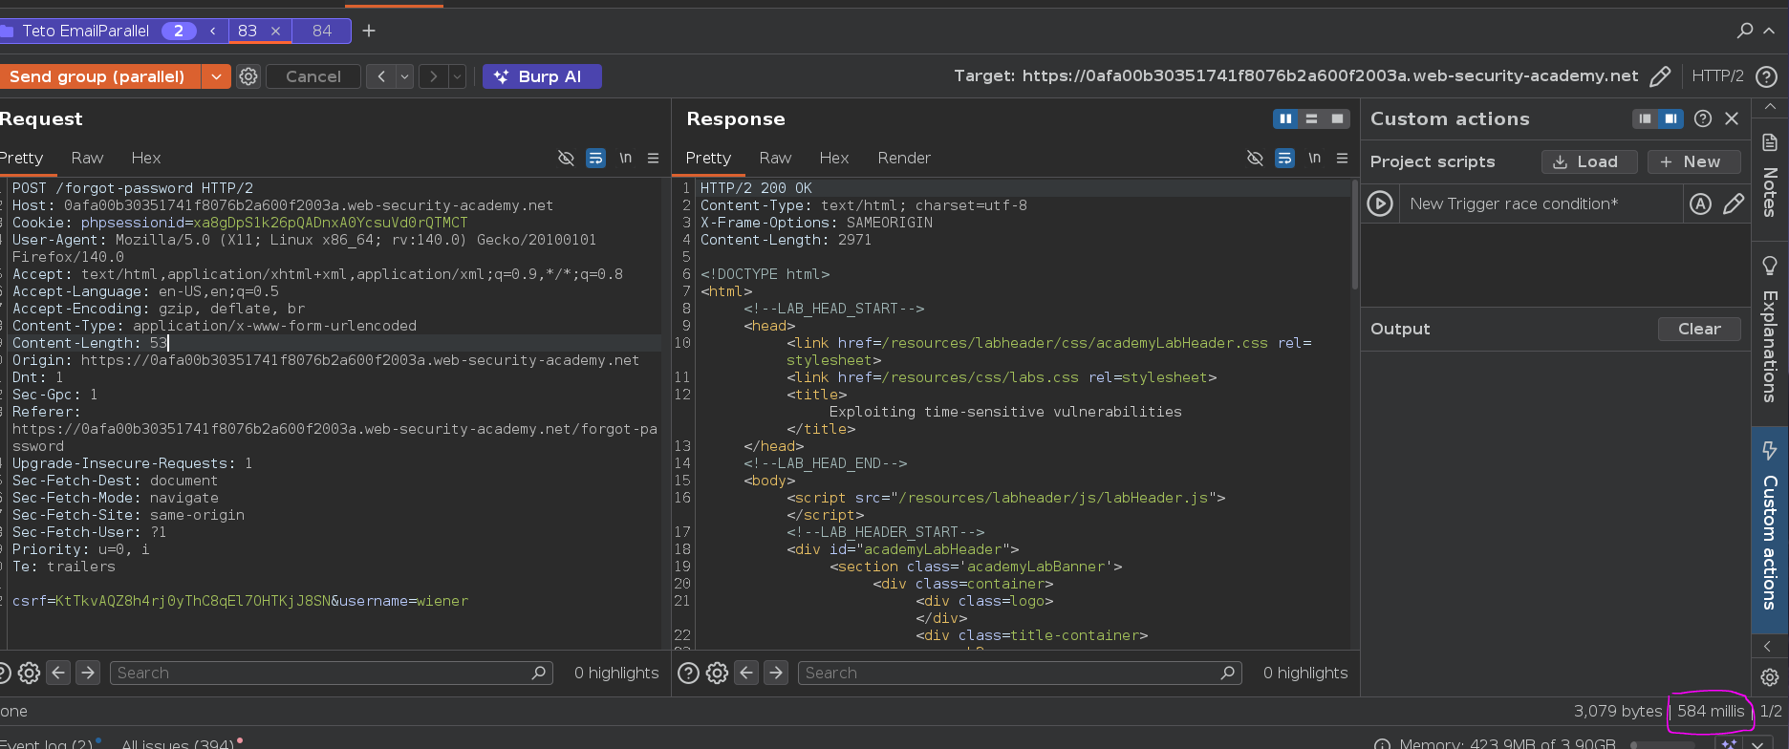Toggle response newline \n display
The image size is (1789, 749).
point(1314,158)
